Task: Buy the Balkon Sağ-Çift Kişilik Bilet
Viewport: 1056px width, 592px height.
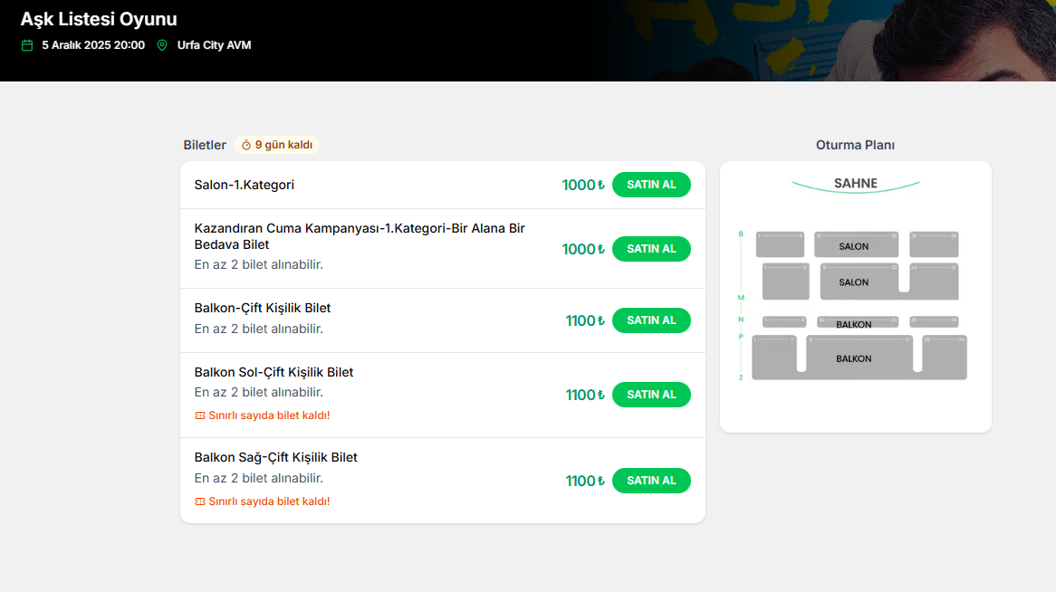Action: 650,481
